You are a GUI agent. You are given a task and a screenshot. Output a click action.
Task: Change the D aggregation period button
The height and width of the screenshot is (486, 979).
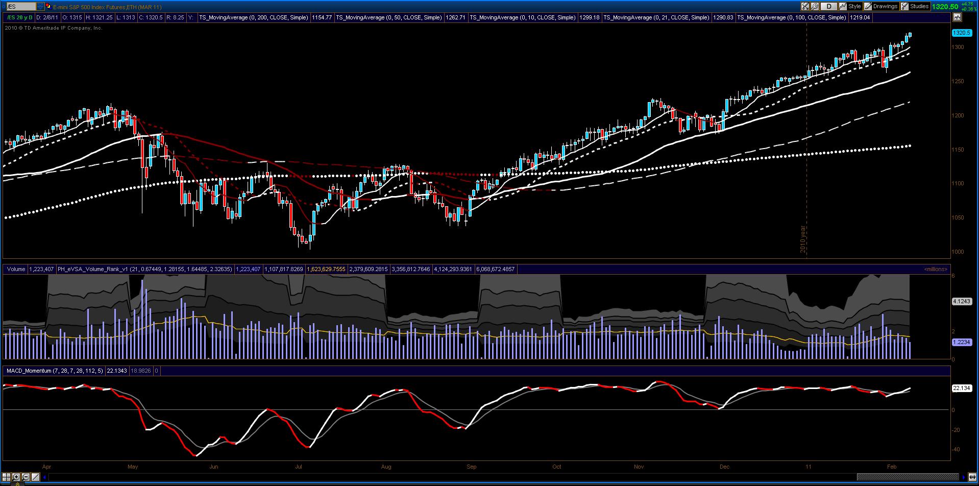[x=828, y=7]
